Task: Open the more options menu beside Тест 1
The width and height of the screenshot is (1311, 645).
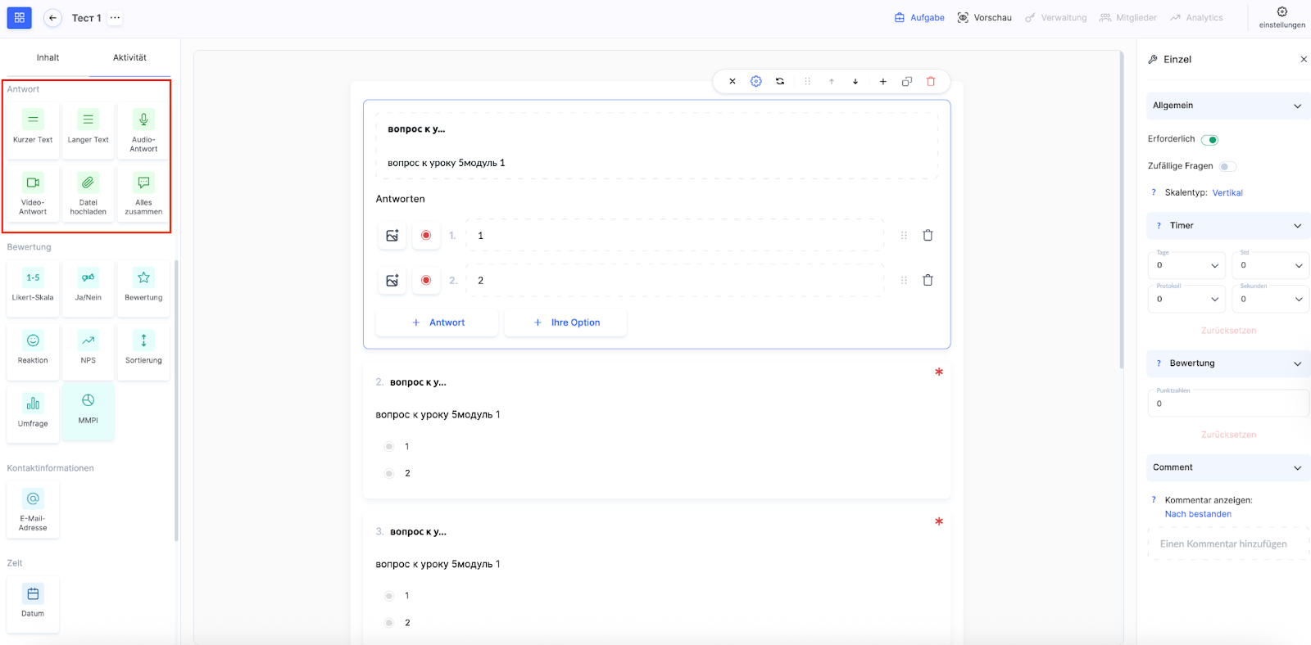Action: click(x=115, y=17)
